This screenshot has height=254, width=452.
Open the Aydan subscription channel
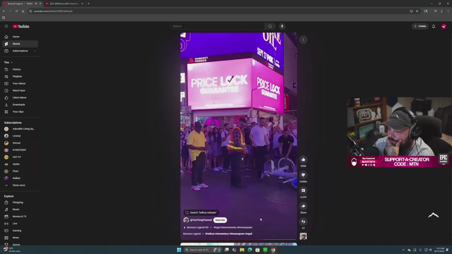[19, 164]
